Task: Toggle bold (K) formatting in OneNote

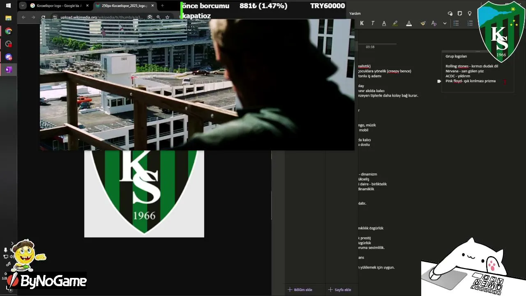Action: coord(362,23)
